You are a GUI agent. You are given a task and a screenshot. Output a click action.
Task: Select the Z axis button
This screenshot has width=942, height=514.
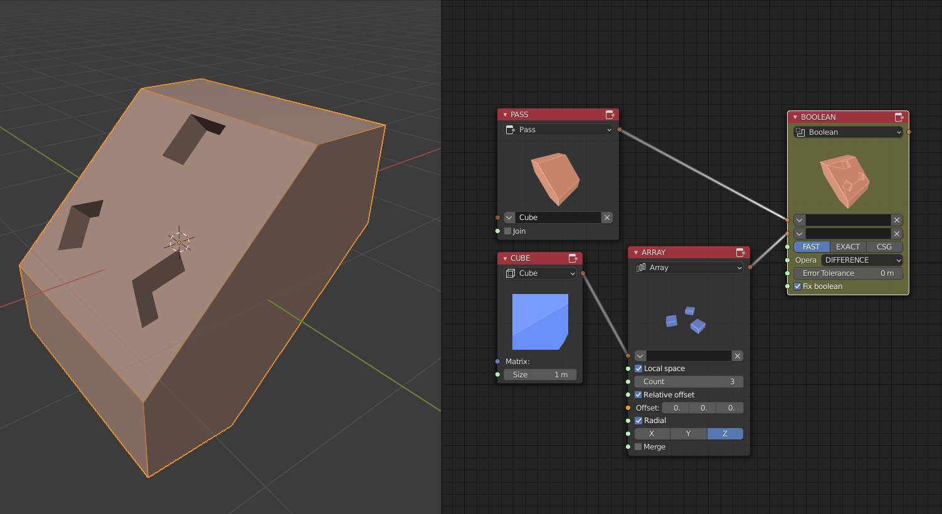click(725, 434)
